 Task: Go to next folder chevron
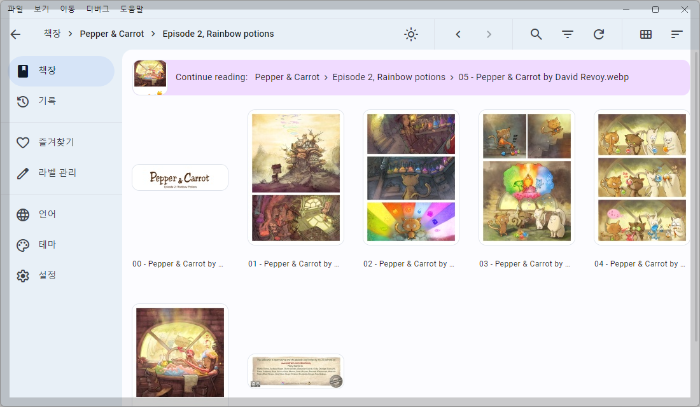coord(489,34)
